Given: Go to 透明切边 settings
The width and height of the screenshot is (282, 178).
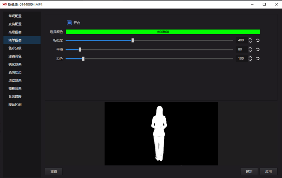Looking at the screenshot, I should (22, 73).
